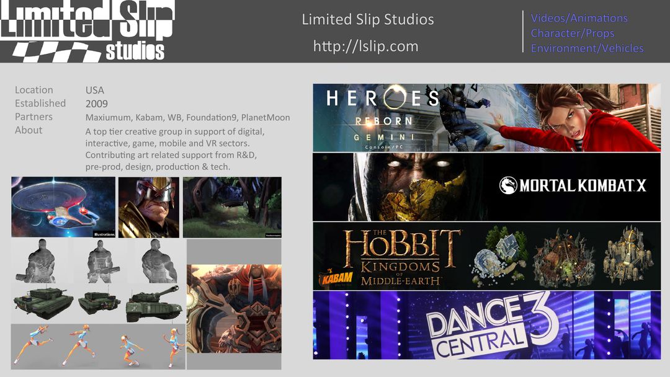Select the gray sculpt character models image
The height and width of the screenshot is (377, 670).
coord(98,260)
